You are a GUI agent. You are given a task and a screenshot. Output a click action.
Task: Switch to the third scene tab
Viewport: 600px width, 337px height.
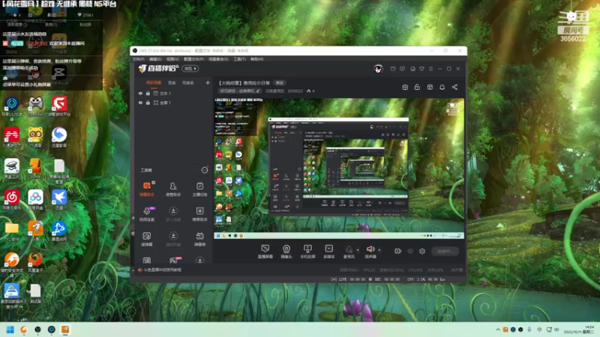click(188, 82)
